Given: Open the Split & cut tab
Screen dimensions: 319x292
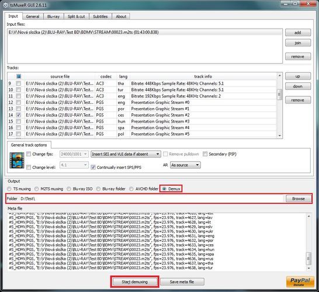Looking at the screenshot, I should 77,16.
